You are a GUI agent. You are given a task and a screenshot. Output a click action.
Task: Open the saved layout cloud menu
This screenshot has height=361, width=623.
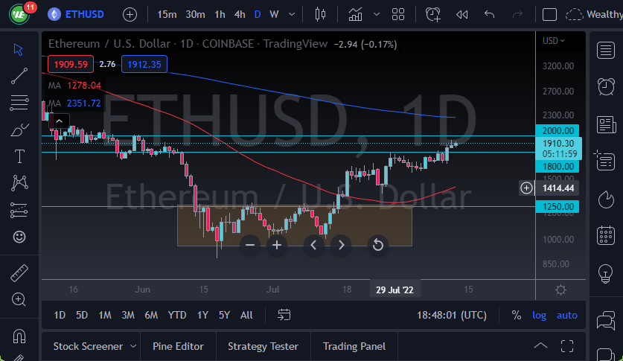[x=593, y=15]
